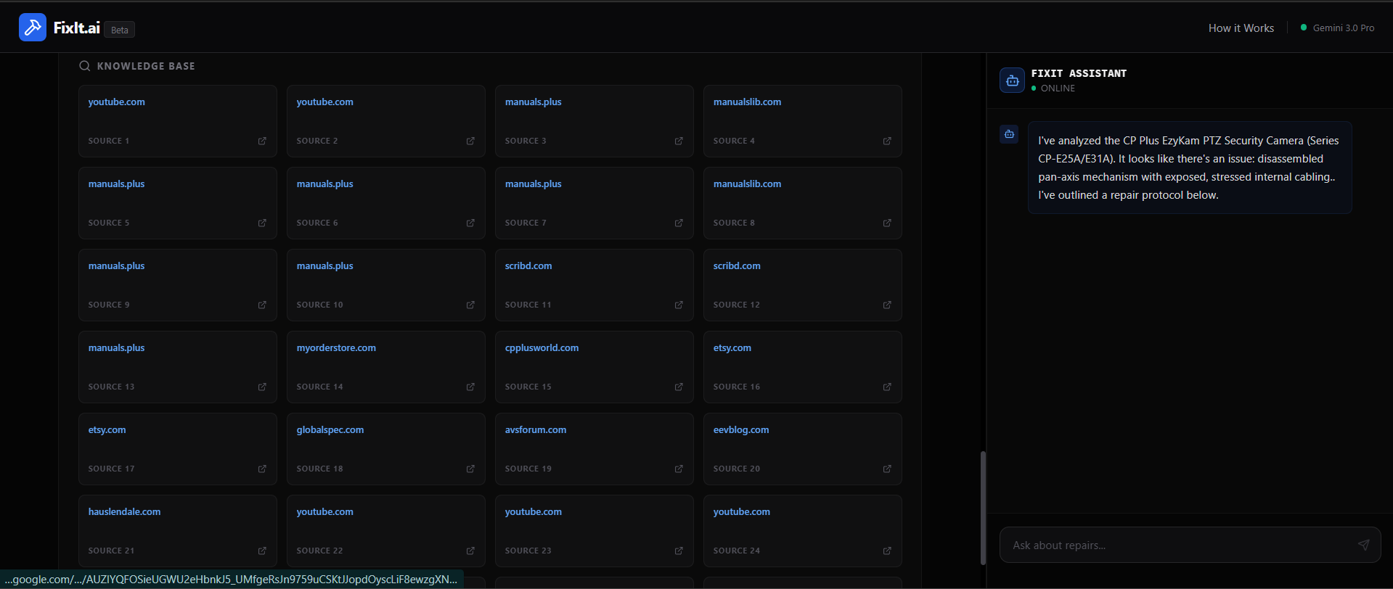The image size is (1393, 589).
Task: Open external link icon for Source 4
Action: coord(887,141)
